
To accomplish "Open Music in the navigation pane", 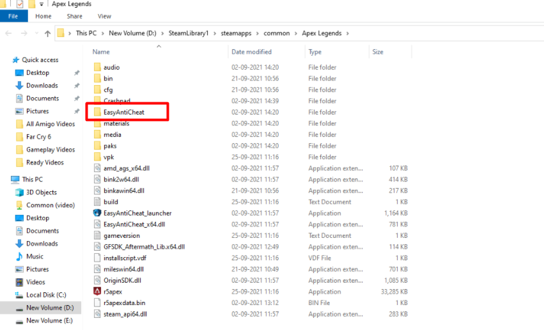I will tap(35, 256).
